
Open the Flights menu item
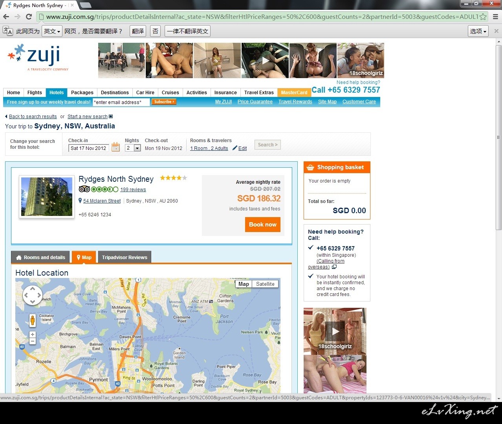[35, 93]
